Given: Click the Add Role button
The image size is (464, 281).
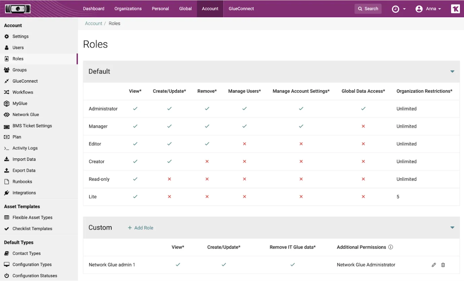Looking at the screenshot, I should click(x=141, y=228).
